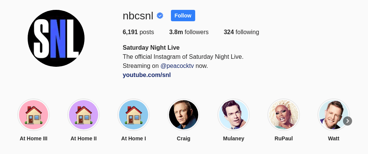Open the At Home I house highlight
This screenshot has width=368, height=154.
coord(133,115)
